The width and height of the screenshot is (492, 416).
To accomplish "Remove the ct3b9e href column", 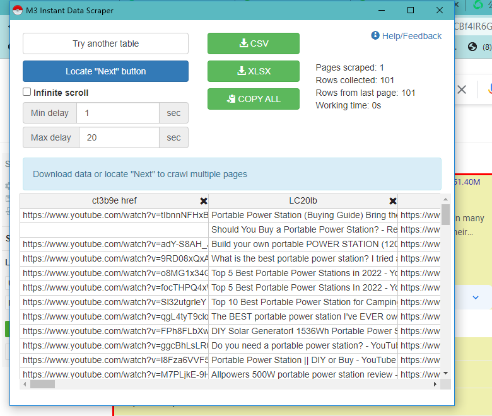I will [x=204, y=201].
